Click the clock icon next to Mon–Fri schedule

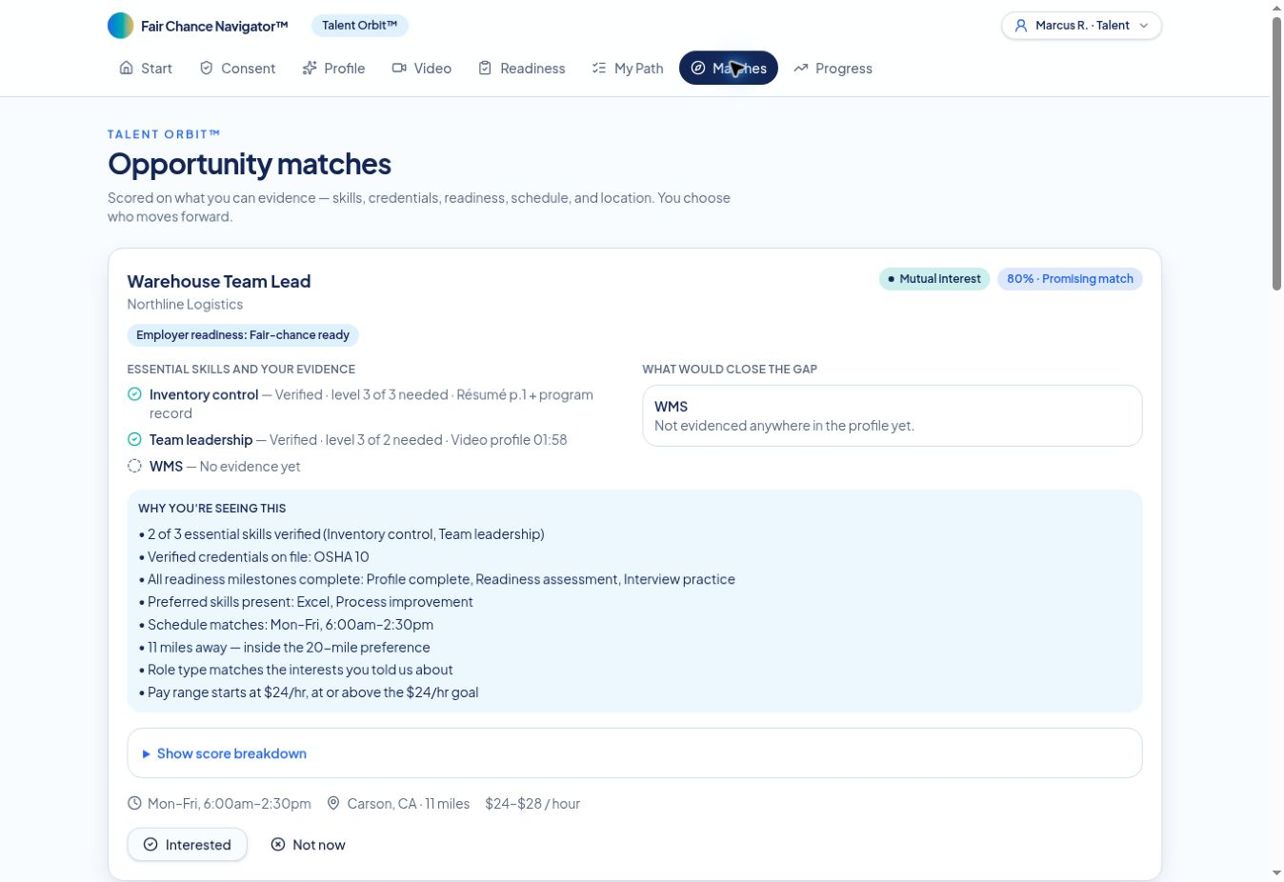(x=134, y=803)
